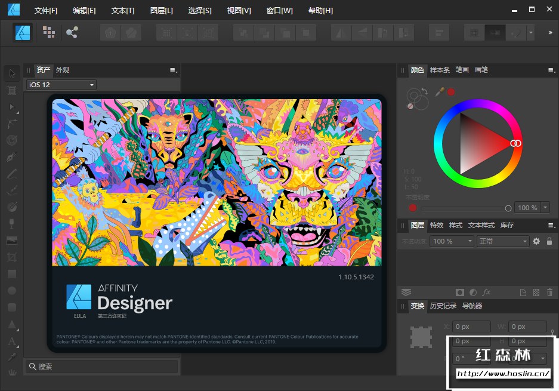Open the 资产 panel options menu

pyautogui.click(x=174, y=70)
